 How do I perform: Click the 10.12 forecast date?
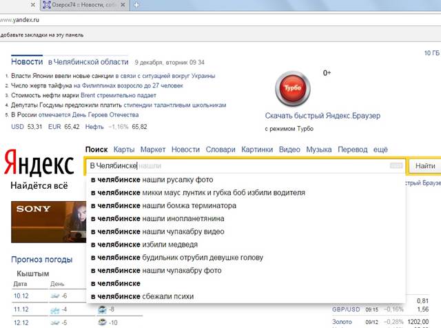point(21,296)
